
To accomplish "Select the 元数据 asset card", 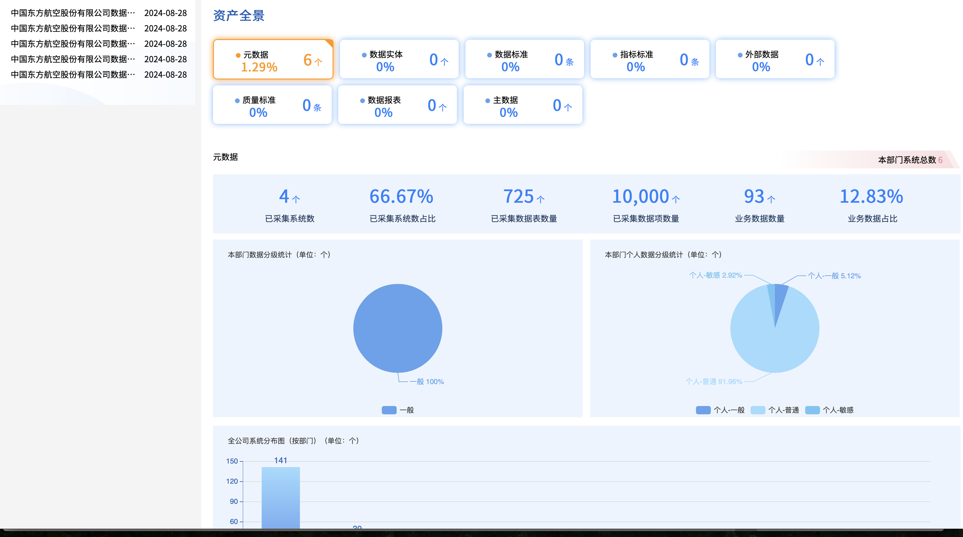I will (x=273, y=60).
